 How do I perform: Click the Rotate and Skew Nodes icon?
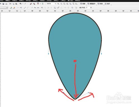point(58,8)
